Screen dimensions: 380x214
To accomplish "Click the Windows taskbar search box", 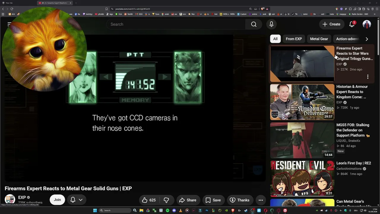I will click(115, 210).
